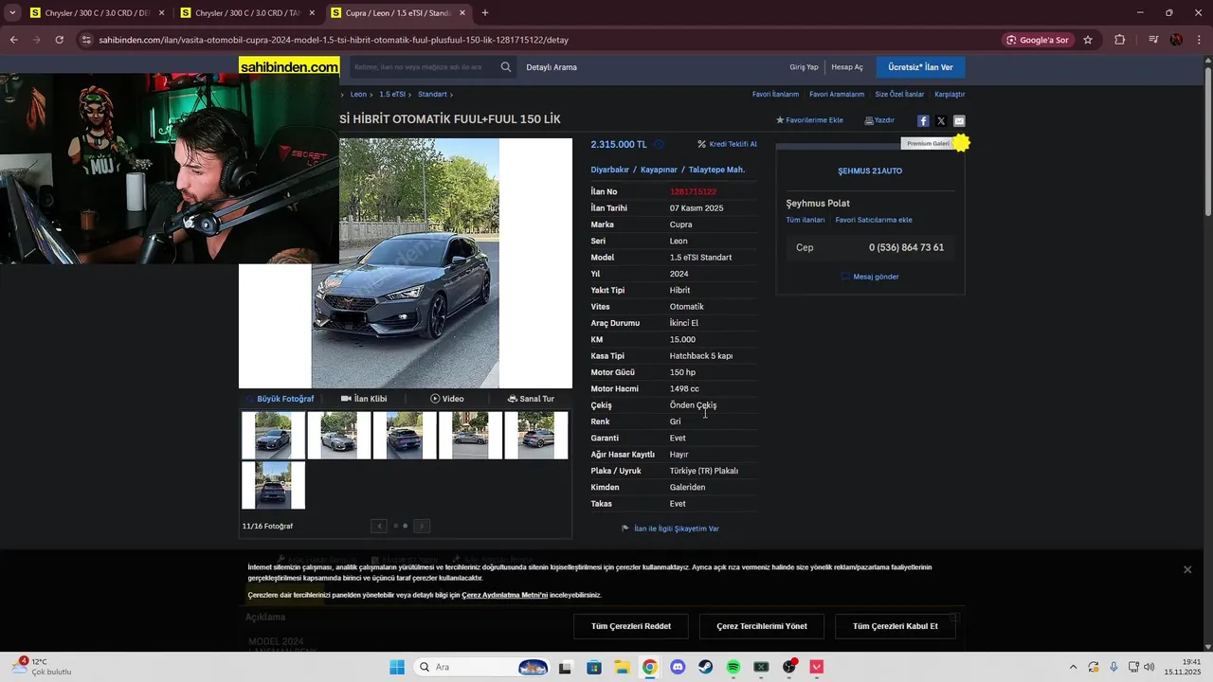The width and height of the screenshot is (1213, 682).
Task: Open a new browser tab
Action: click(x=485, y=13)
